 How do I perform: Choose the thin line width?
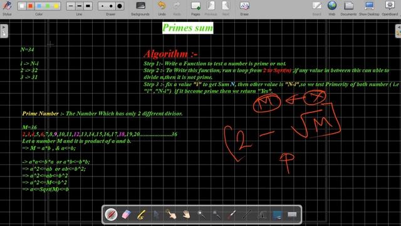(x=71, y=6)
